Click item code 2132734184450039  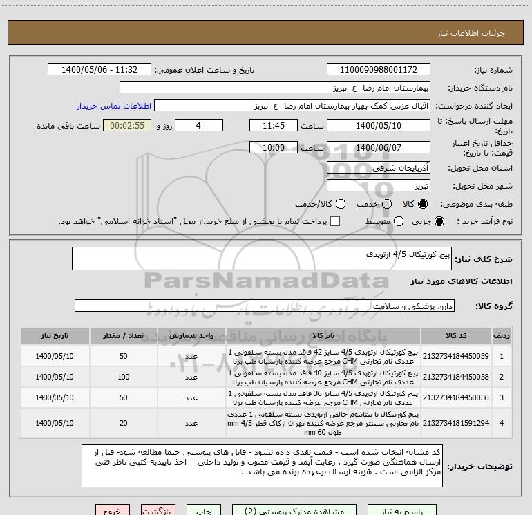pos(456,356)
